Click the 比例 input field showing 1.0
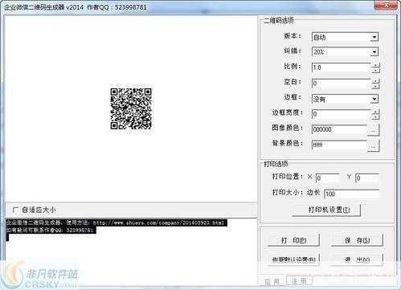 (342, 67)
